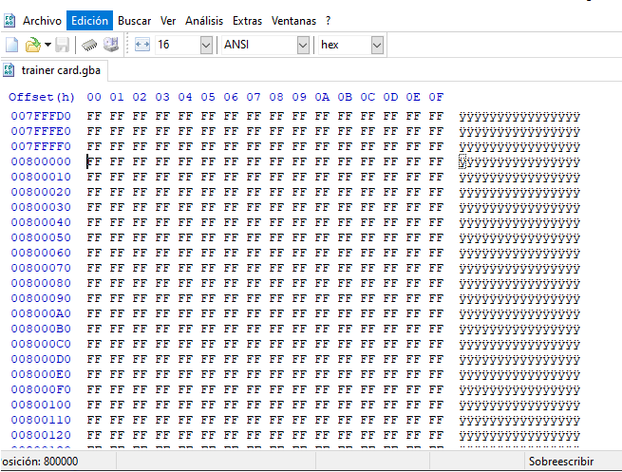
Task: Click the Save disk icon
Action: coord(62,45)
